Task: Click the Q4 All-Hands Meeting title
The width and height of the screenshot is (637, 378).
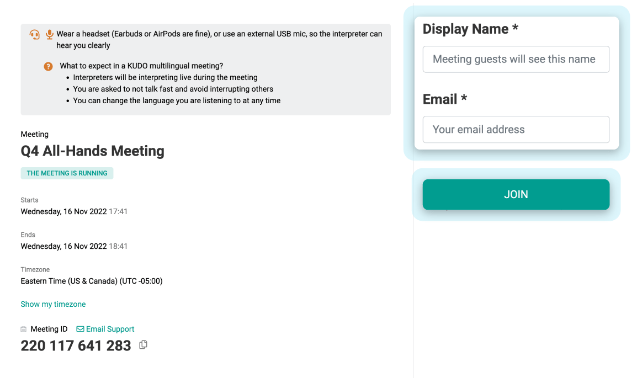Action: (x=92, y=151)
